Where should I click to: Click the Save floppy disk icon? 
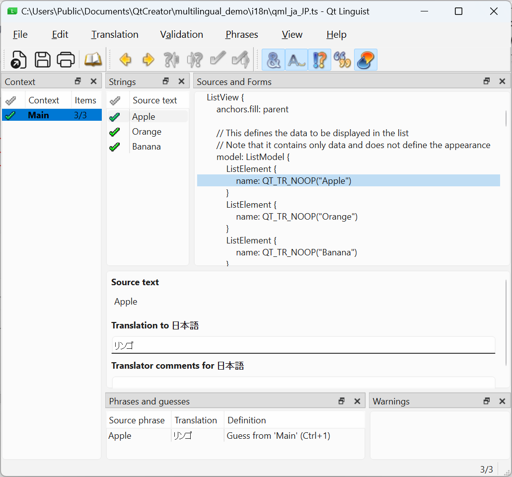pyautogui.click(x=42, y=60)
